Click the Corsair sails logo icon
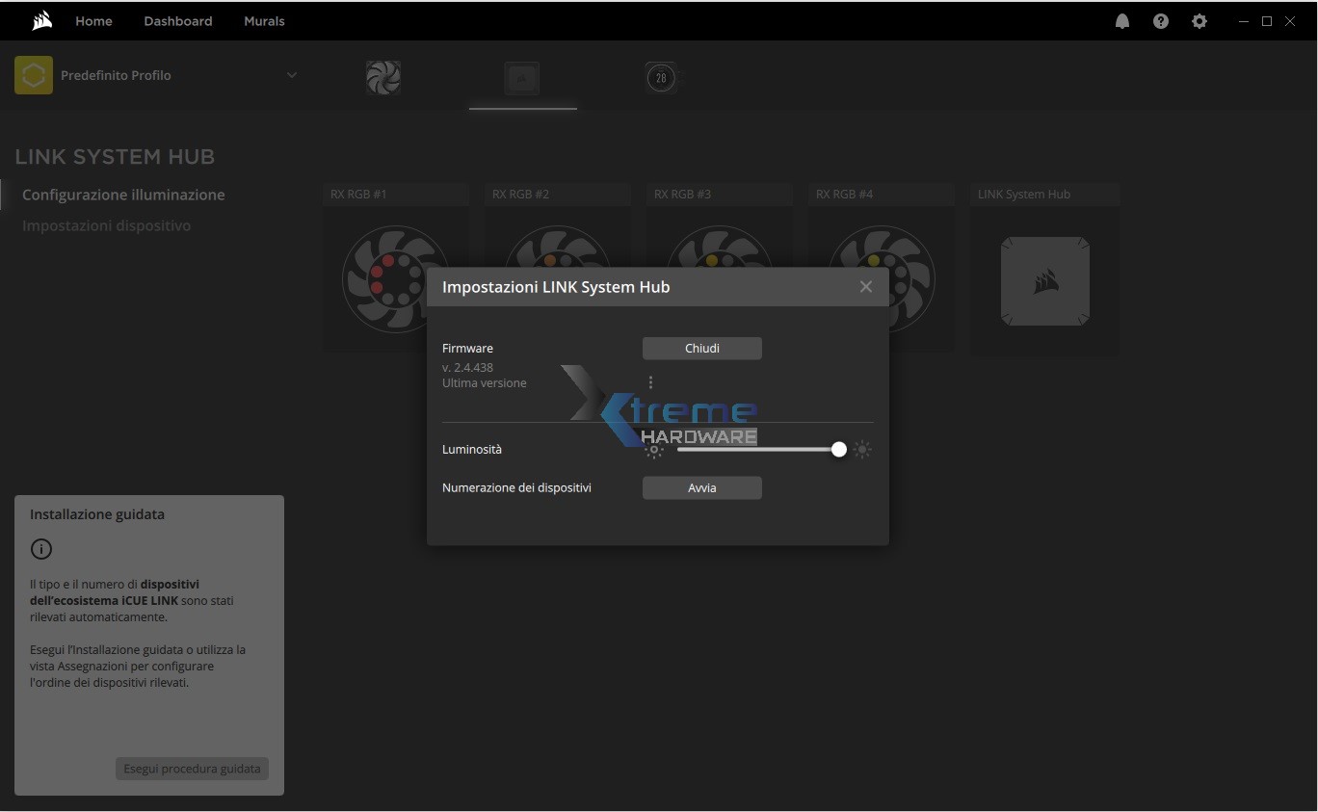Image resolution: width=1318 pixels, height=812 pixels. pyautogui.click(x=41, y=20)
